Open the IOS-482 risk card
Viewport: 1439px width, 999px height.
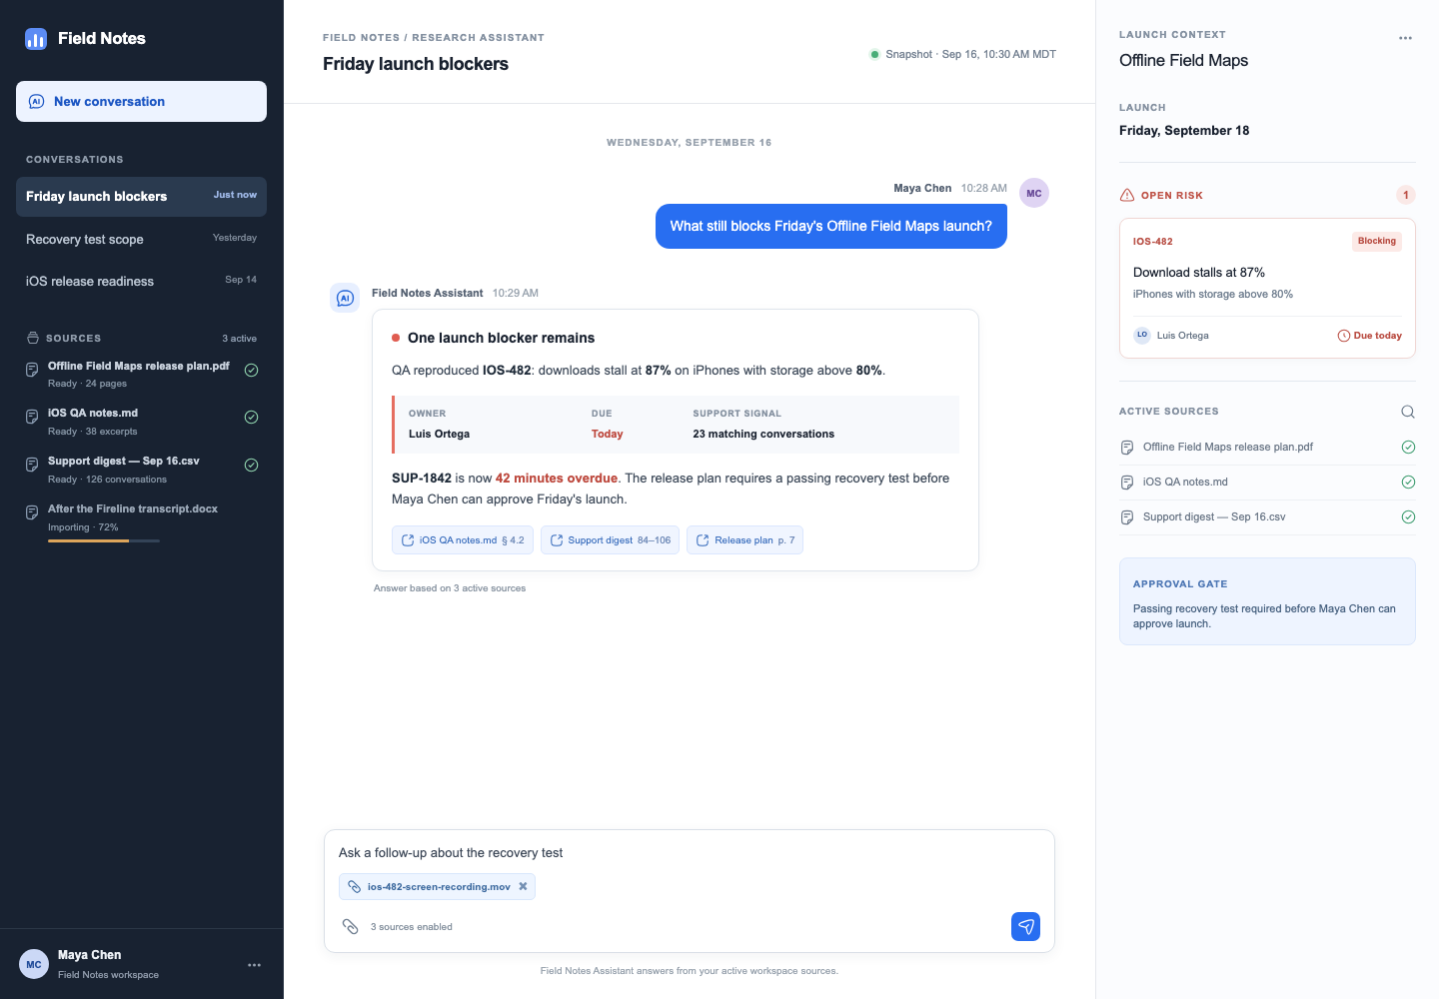pos(1267,288)
